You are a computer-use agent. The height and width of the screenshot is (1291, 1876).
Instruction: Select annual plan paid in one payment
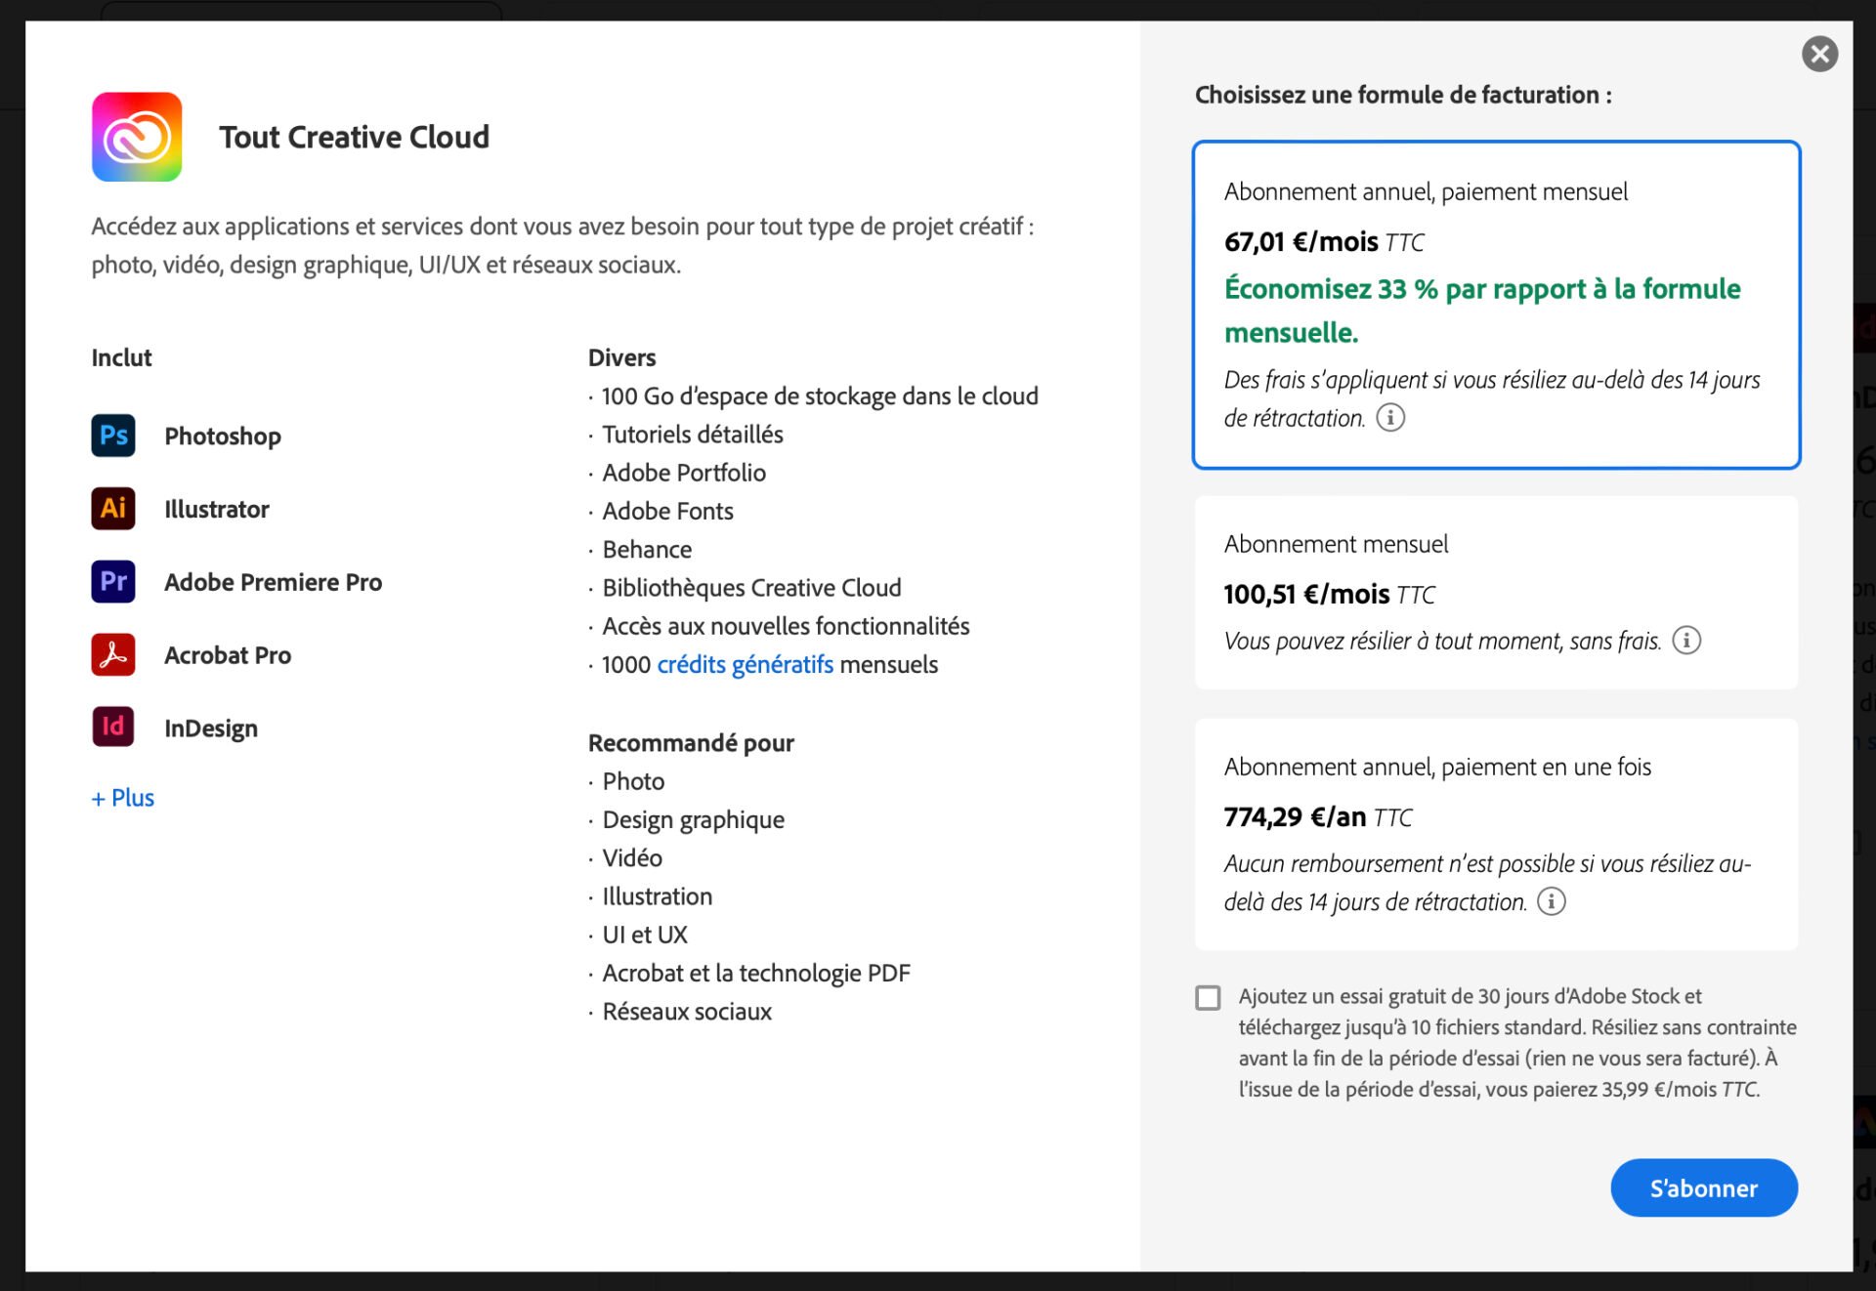pyautogui.click(x=1496, y=835)
